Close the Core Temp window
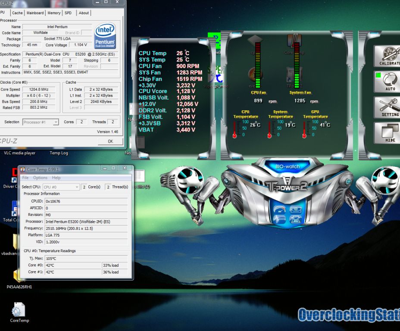This screenshot has height=331, width=400. [125, 168]
